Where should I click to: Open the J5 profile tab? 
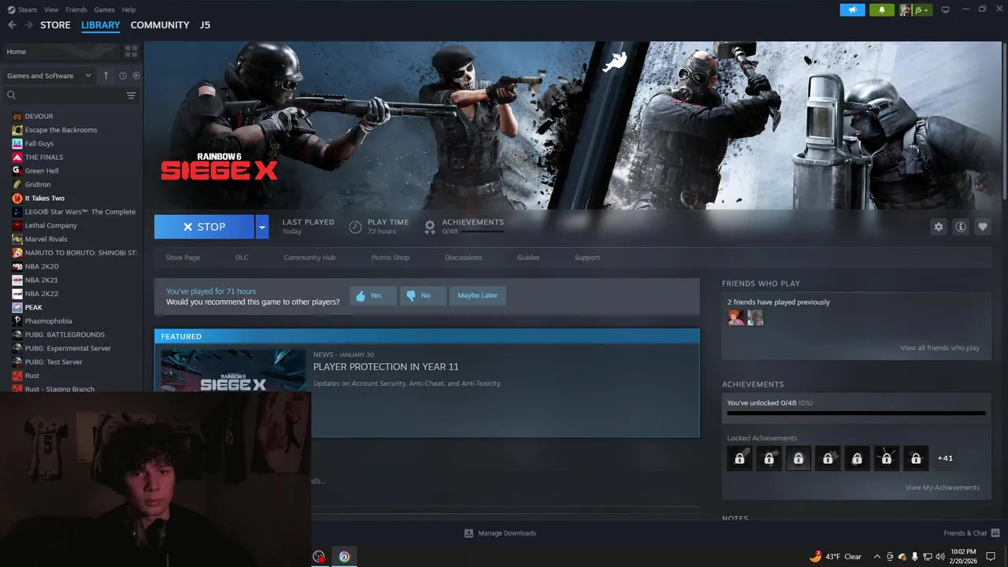coord(205,25)
